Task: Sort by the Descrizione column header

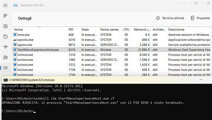Action: coord(189,29)
